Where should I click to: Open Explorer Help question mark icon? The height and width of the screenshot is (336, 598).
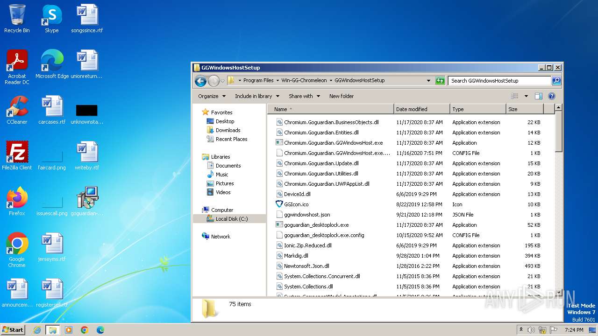551,96
